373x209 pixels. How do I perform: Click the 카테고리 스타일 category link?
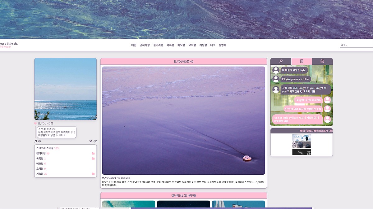[x=45, y=148]
